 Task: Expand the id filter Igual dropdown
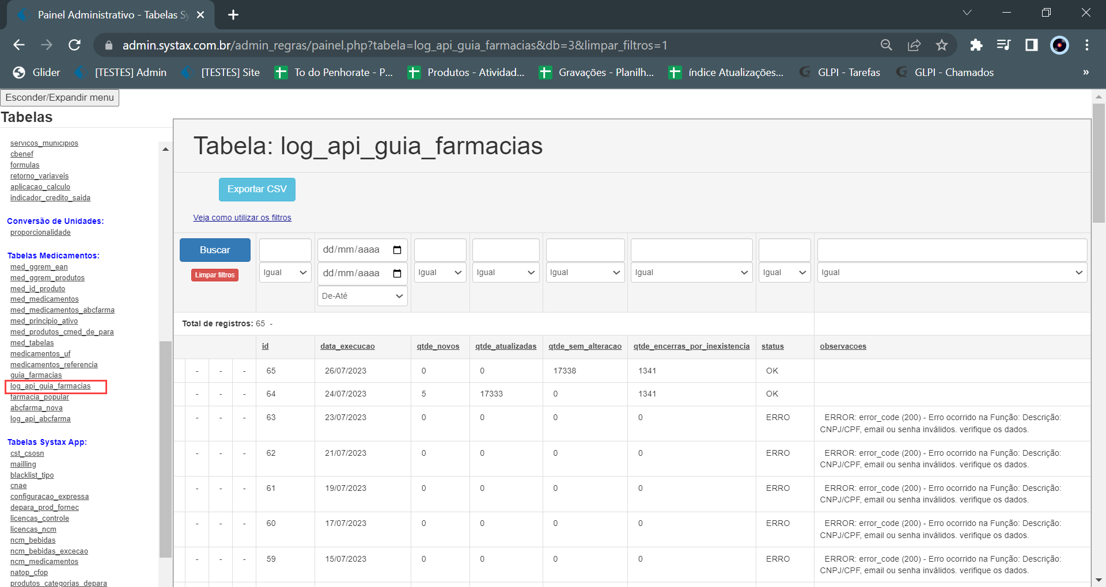coord(285,273)
